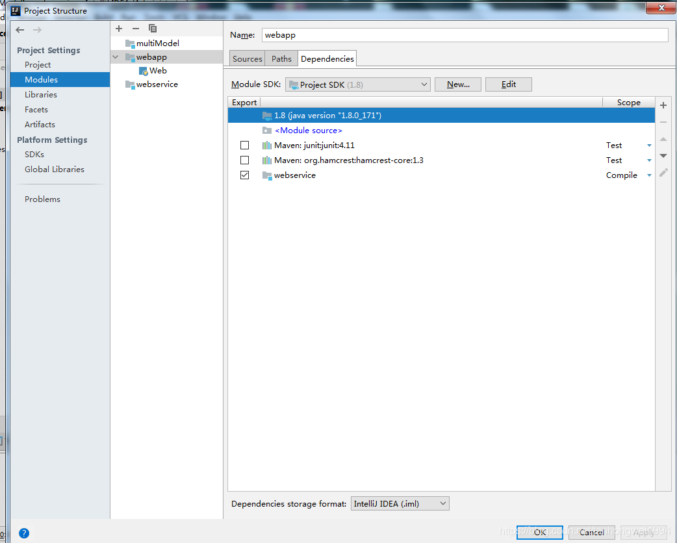Switch to the Paths tab

pyautogui.click(x=281, y=58)
